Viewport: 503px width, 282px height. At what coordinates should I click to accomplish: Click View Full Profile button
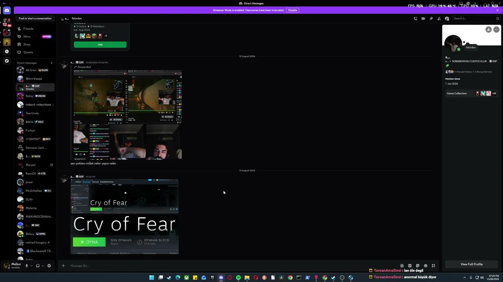pos(472,264)
